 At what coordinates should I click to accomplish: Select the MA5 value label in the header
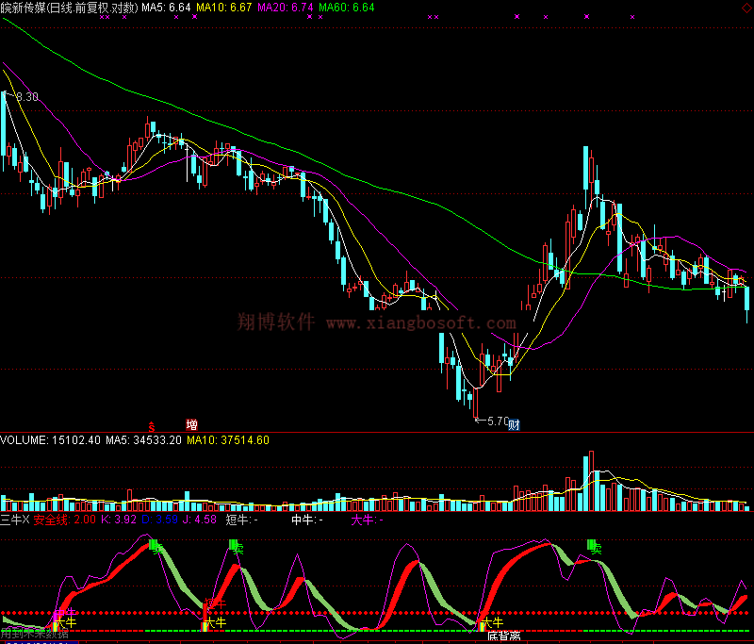coord(166,8)
